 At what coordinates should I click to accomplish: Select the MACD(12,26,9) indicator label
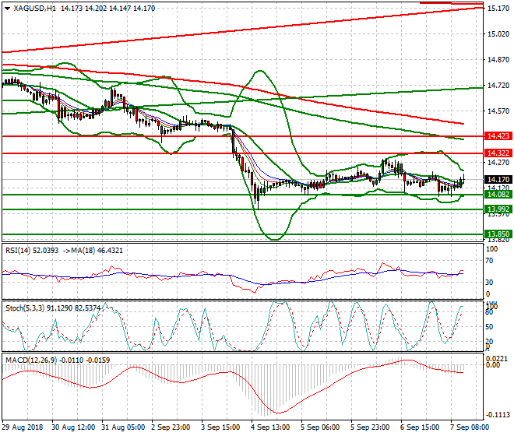(x=31, y=360)
